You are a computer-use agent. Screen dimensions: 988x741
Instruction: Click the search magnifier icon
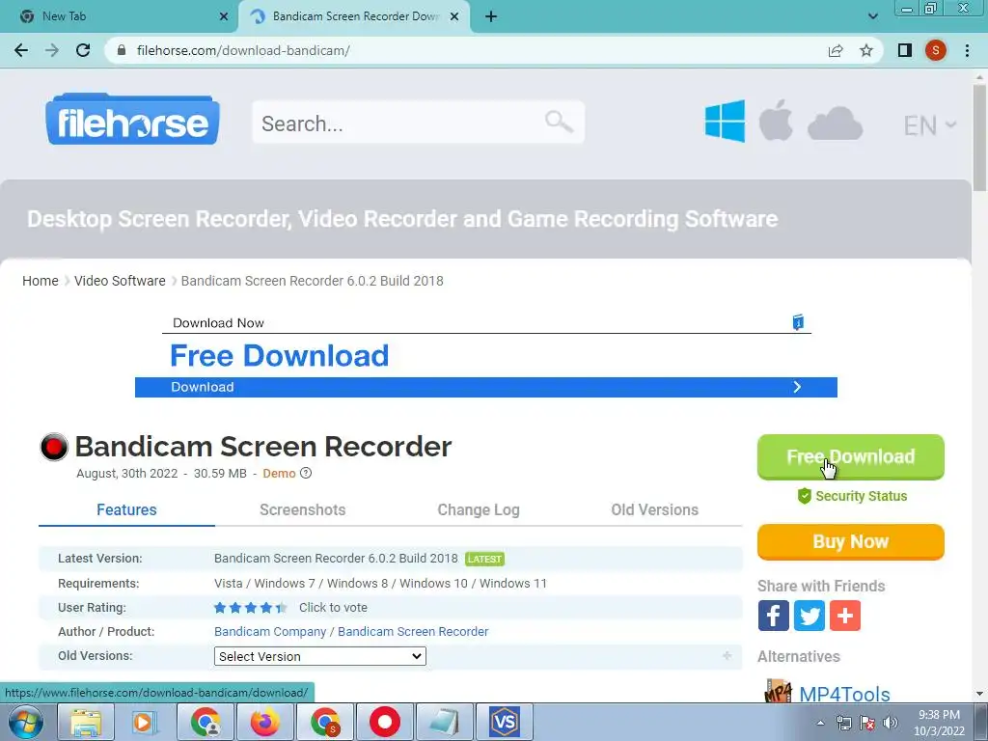click(559, 122)
